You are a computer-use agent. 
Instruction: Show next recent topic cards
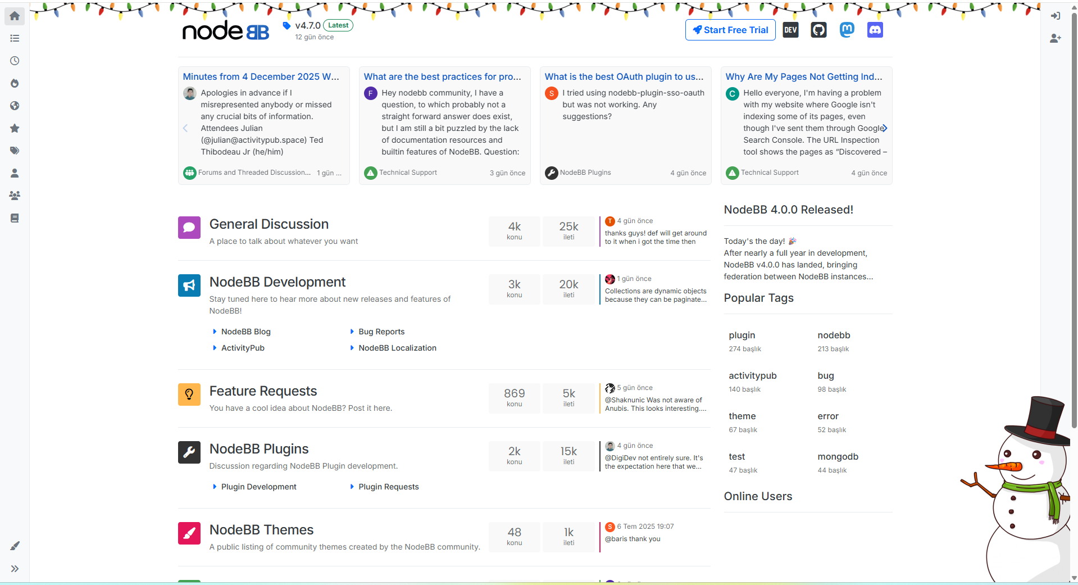point(884,128)
